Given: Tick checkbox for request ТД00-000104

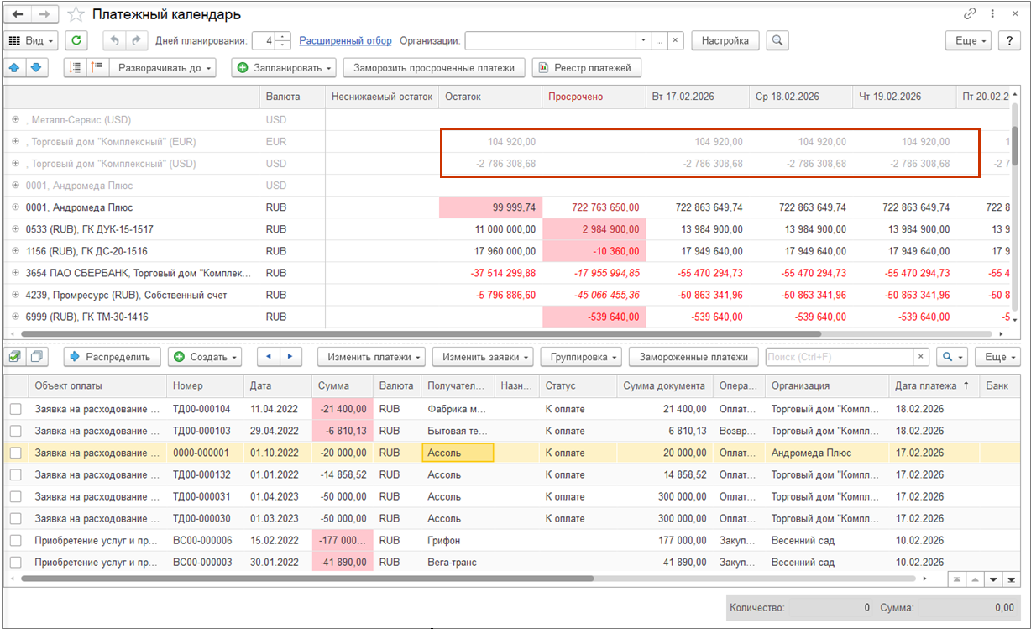Looking at the screenshot, I should pos(16,409).
